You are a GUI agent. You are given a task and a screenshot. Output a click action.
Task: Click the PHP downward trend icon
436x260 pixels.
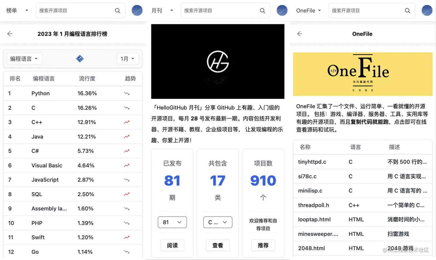(x=127, y=223)
